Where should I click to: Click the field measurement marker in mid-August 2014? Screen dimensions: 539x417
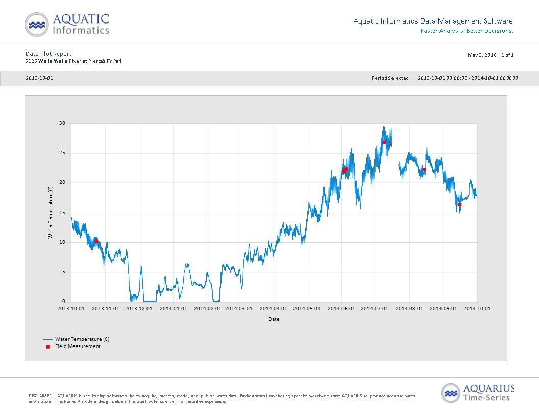point(424,170)
